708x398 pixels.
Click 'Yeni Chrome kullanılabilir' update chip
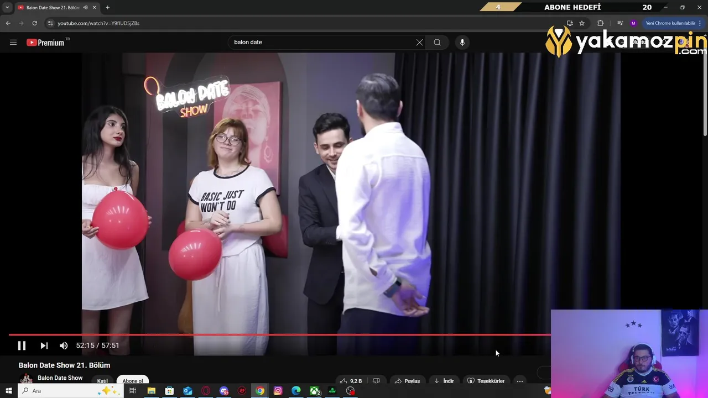[670, 23]
